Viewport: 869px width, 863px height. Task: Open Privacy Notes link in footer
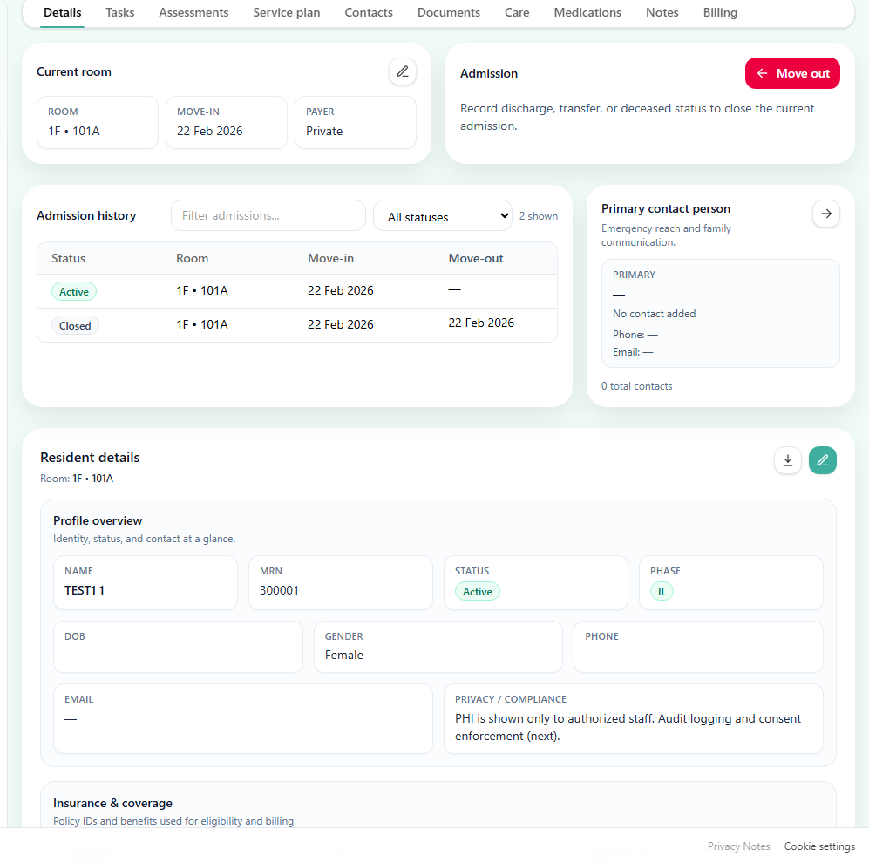coord(738,846)
